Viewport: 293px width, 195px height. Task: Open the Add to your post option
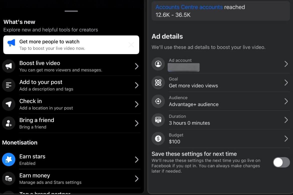[x=71, y=85]
